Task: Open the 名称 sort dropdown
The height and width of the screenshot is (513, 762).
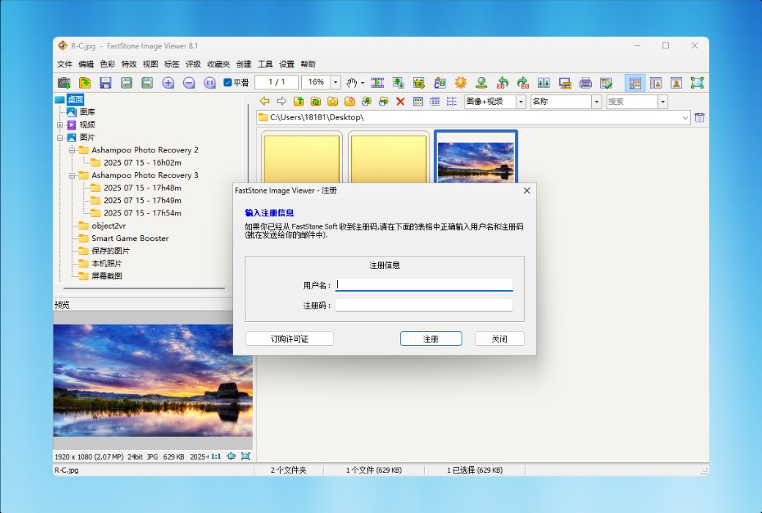Action: (x=596, y=101)
